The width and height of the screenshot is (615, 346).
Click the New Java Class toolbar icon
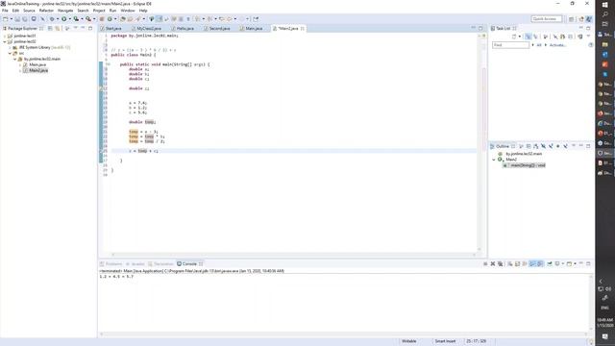click(110, 19)
